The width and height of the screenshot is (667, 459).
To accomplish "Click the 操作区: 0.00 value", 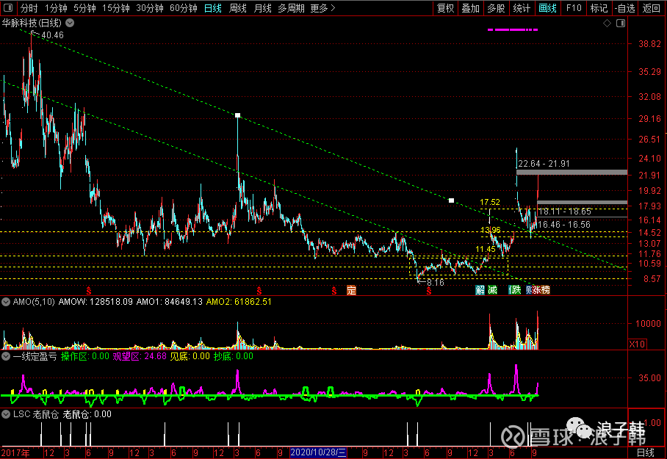I will tap(85, 356).
